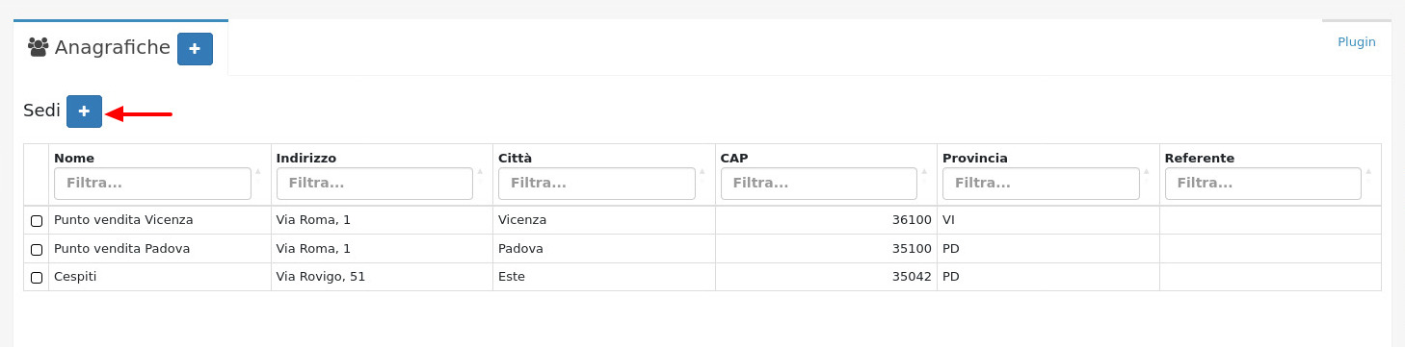Screen dimensions: 1405x347
Task: Sort by Referente column arrows
Action: pyautogui.click(x=1368, y=175)
